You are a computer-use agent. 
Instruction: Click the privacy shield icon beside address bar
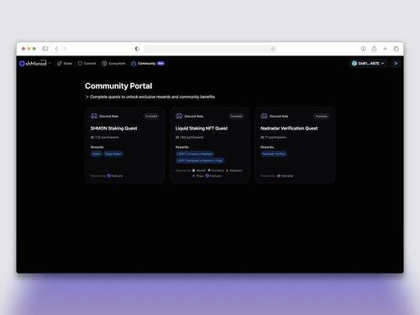pyautogui.click(x=137, y=49)
